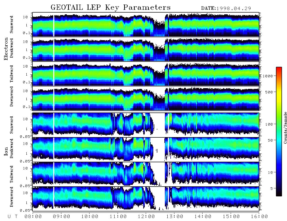Click the Electron Duskward spectrogram panel
This screenshot has width=287, height=221.
146,49
